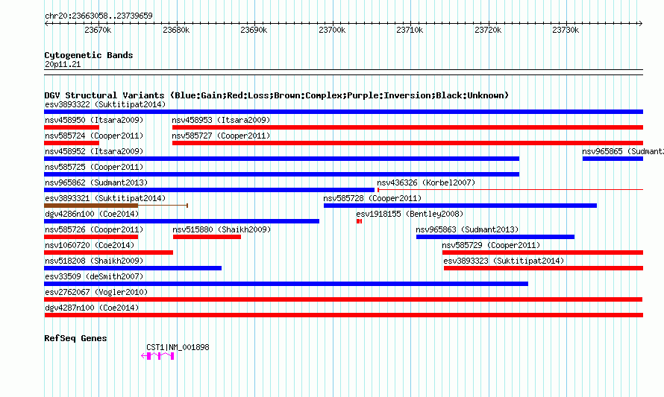This screenshot has width=664, height=397.
Task: Click nsv585727 (Cooper2011) label
Action: click(221, 136)
